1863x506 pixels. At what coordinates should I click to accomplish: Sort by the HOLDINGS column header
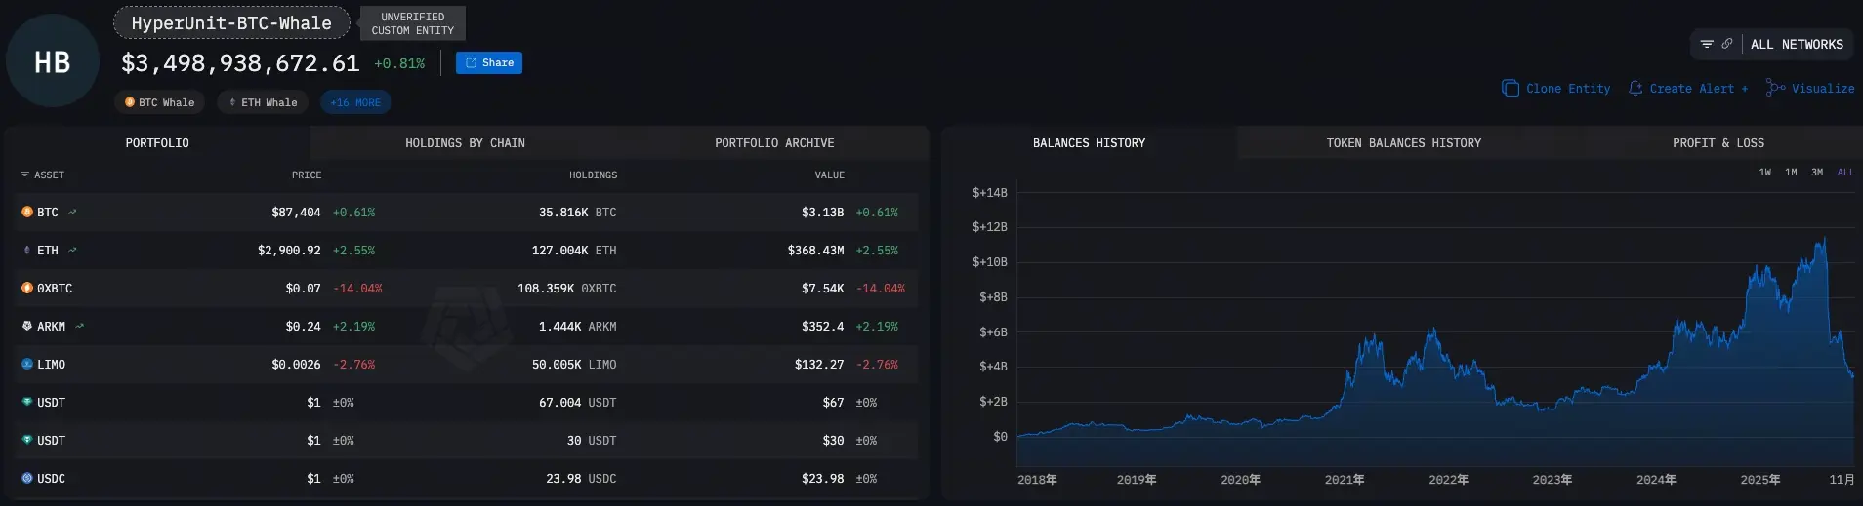(594, 175)
